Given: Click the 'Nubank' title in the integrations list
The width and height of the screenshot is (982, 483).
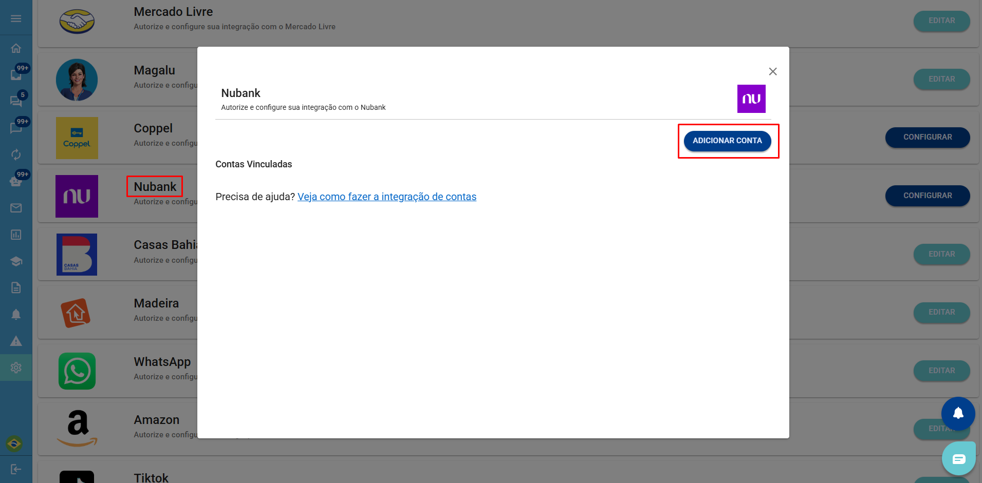Looking at the screenshot, I should (x=155, y=187).
